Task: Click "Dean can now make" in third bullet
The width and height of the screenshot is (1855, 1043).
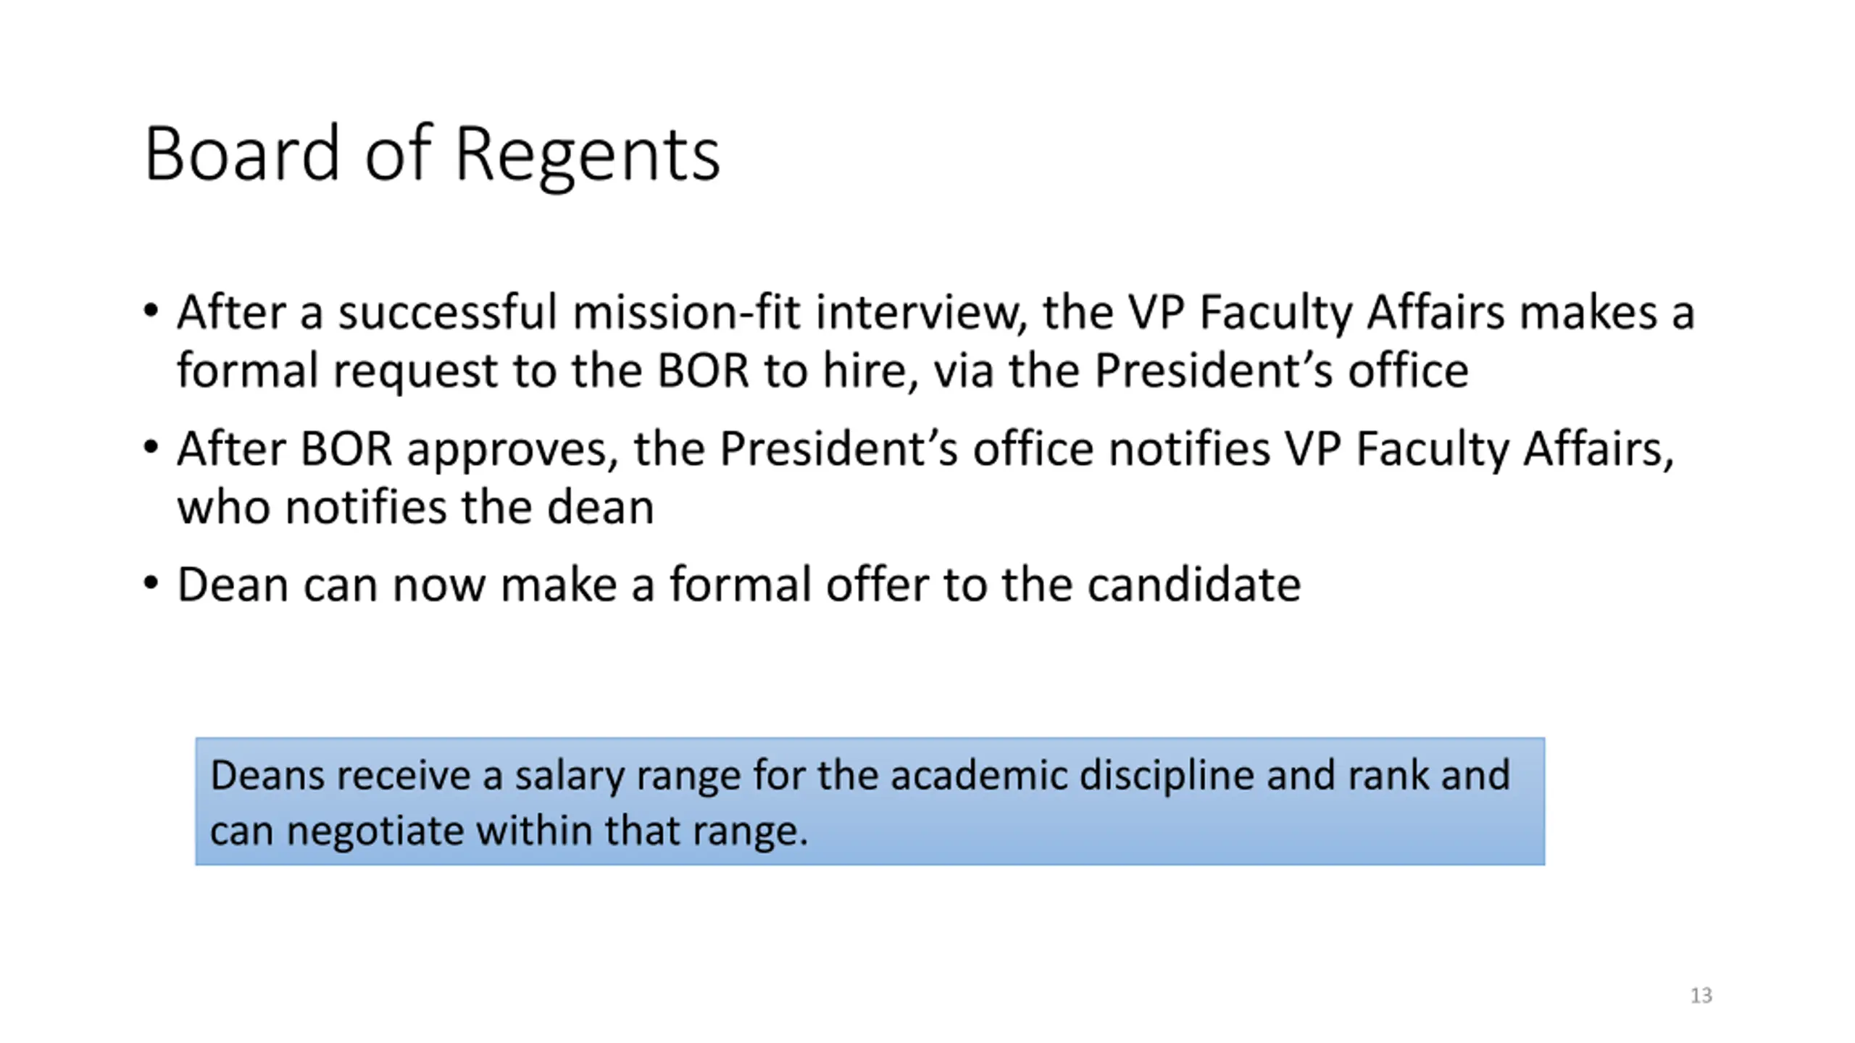Action: 331,585
